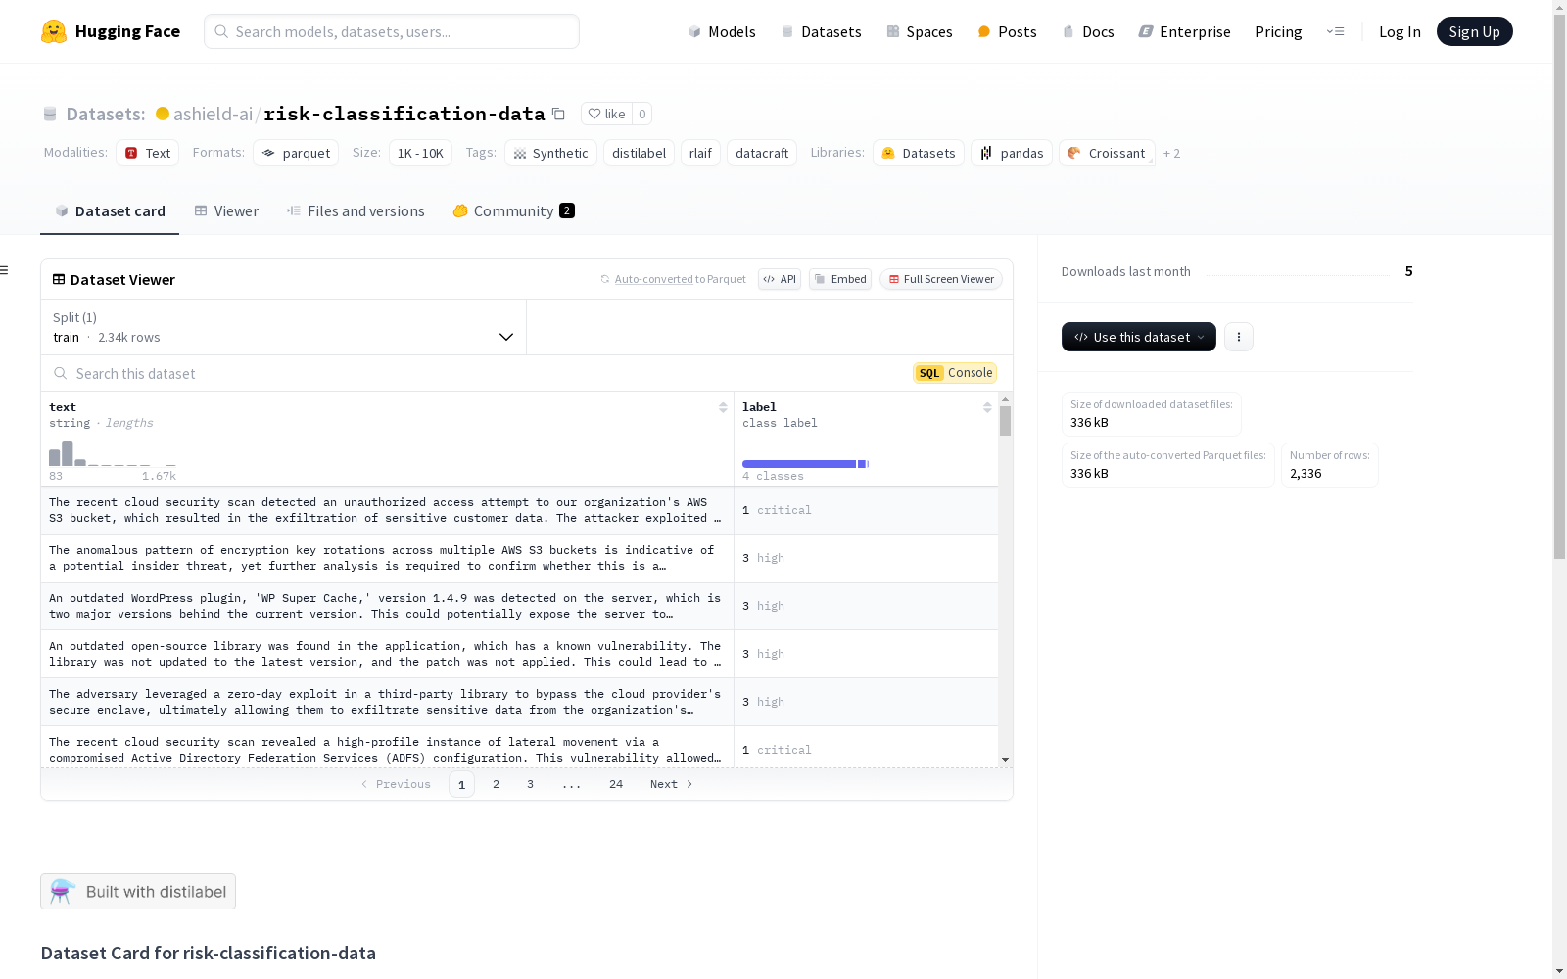The width and height of the screenshot is (1567, 979).
Task: Click the Datasets library tag
Action: (919, 153)
